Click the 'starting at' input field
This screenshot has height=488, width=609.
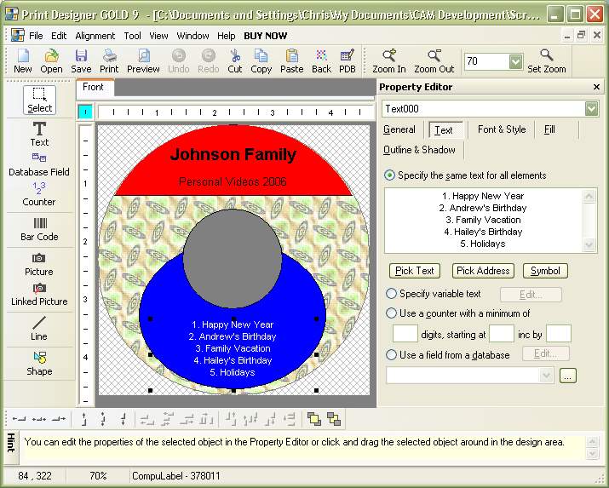(502, 334)
